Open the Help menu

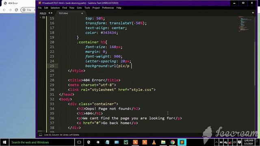point(119,8)
